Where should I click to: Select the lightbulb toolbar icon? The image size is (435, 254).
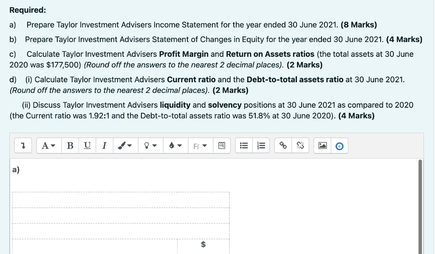[x=147, y=145]
